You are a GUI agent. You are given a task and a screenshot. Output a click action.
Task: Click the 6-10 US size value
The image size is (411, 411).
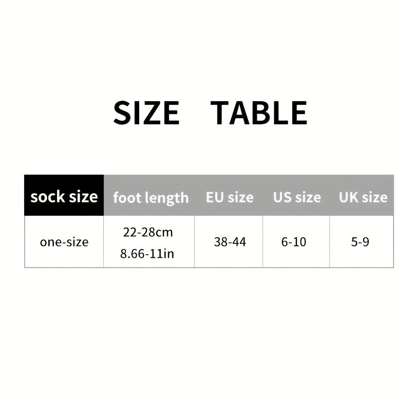pos(294,242)
